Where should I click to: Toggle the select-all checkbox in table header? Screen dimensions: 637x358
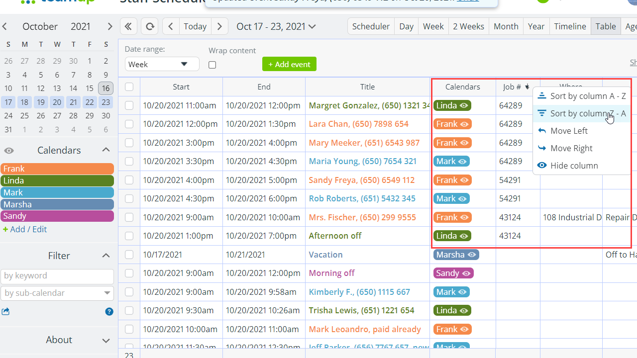[129, 87]
